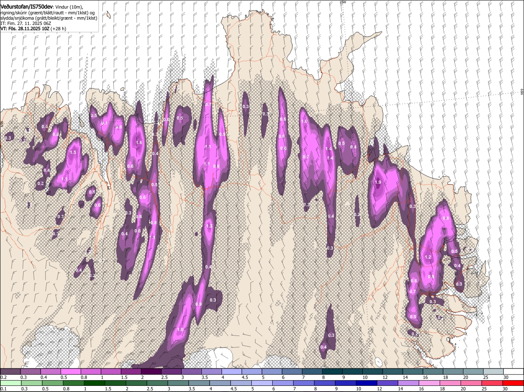Pick the snow scale swatch between 0.2 and 0.3
524x392 pixels.
point(10,372)
